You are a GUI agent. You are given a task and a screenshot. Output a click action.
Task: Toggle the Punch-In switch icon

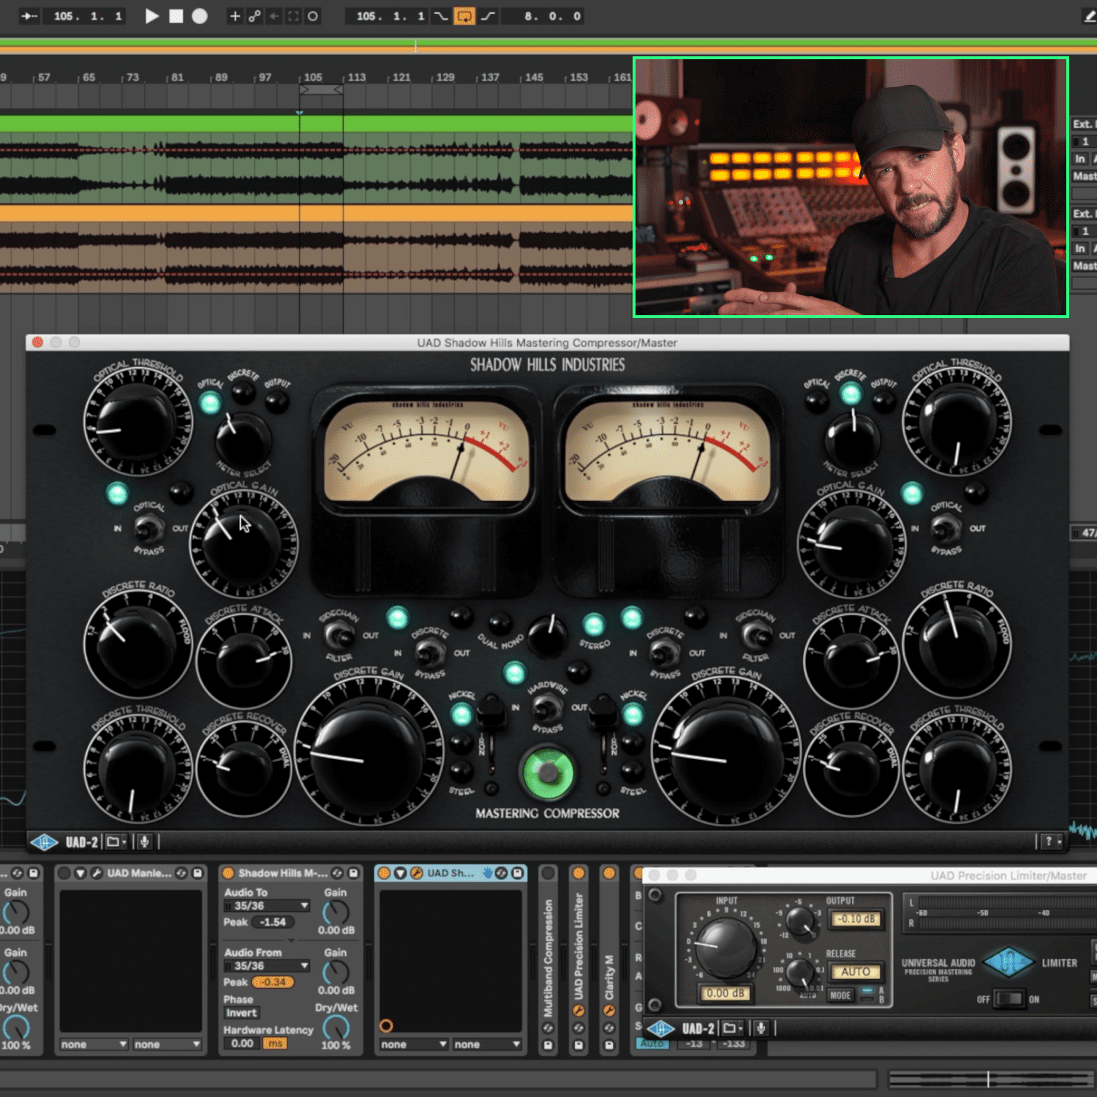point(441,16)
